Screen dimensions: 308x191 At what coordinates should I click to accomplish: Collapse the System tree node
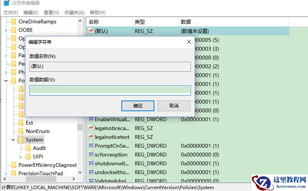pyautogui.click(x=13, y=140)
